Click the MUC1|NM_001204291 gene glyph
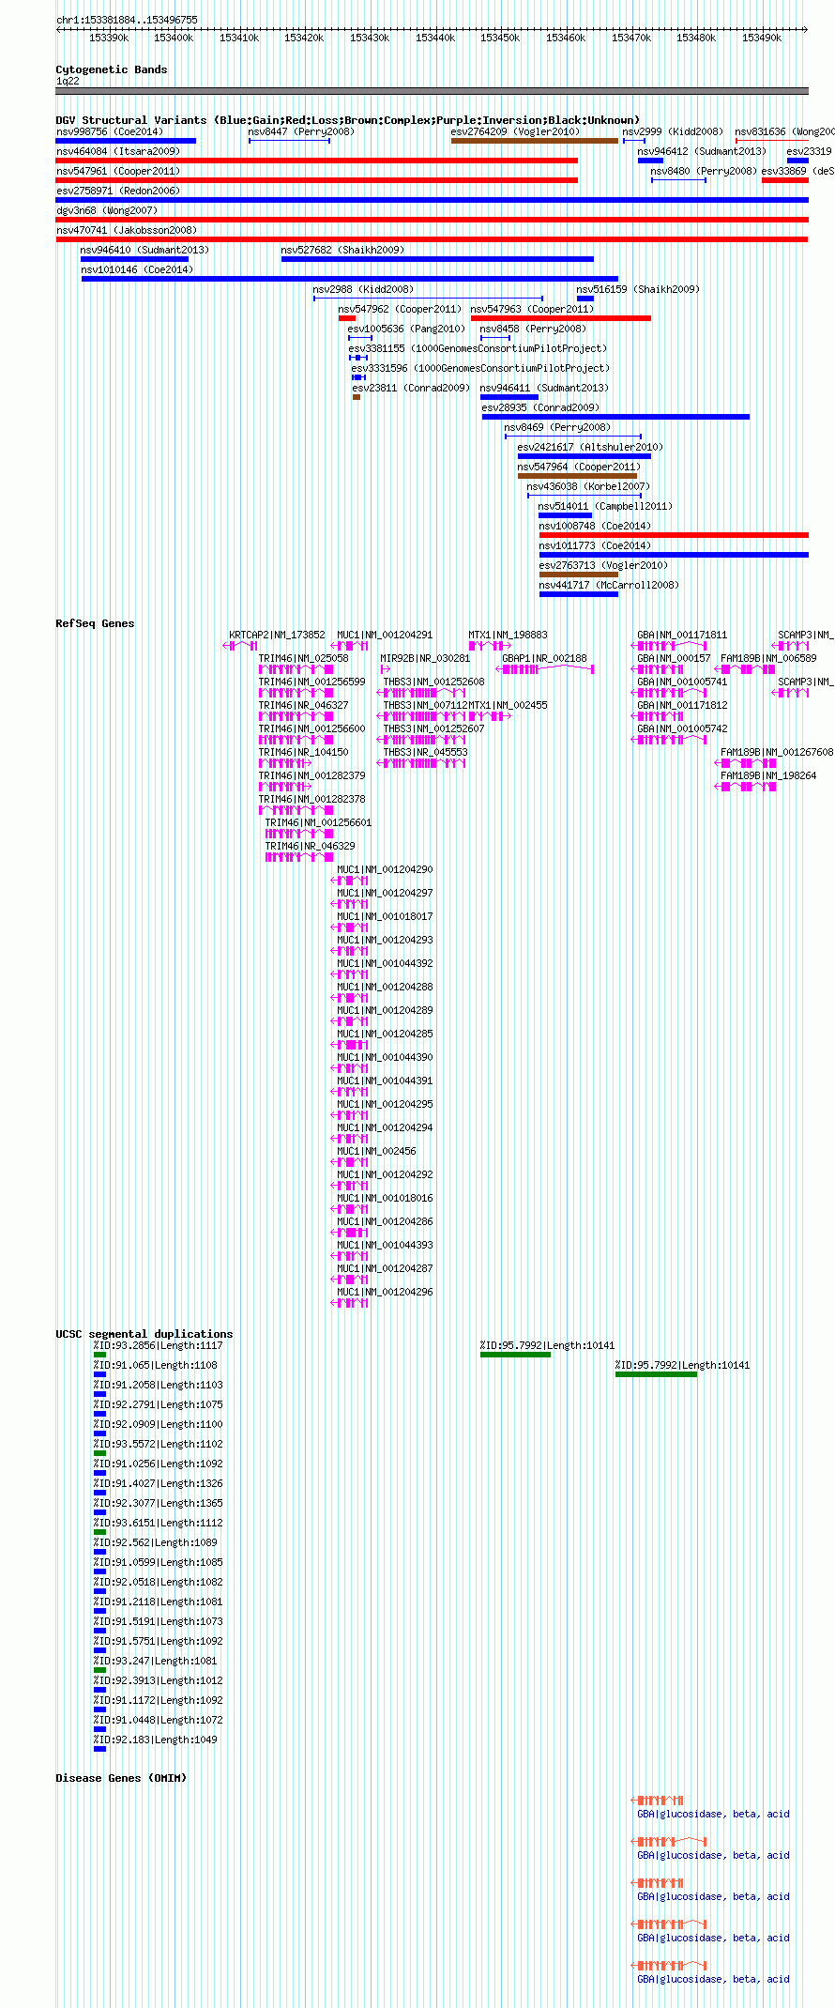Image resolution: width=835 pixels, height=2008 pixels. (x=349, y=646)
